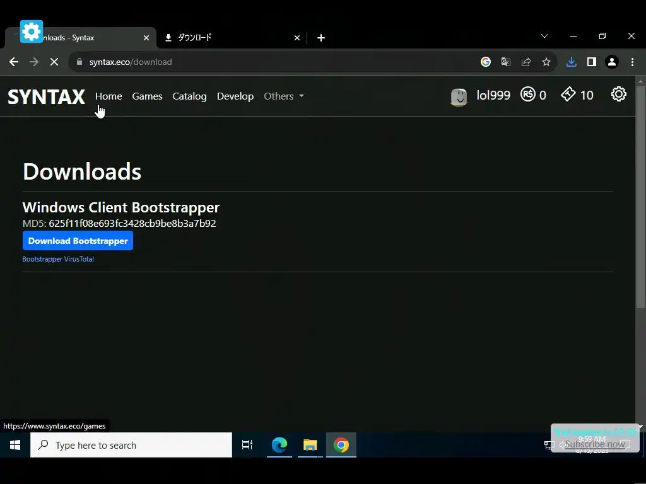Open the Google icon in address bar
The height and width of the screenshot is (484, 646).
click(x=486, y=62)
